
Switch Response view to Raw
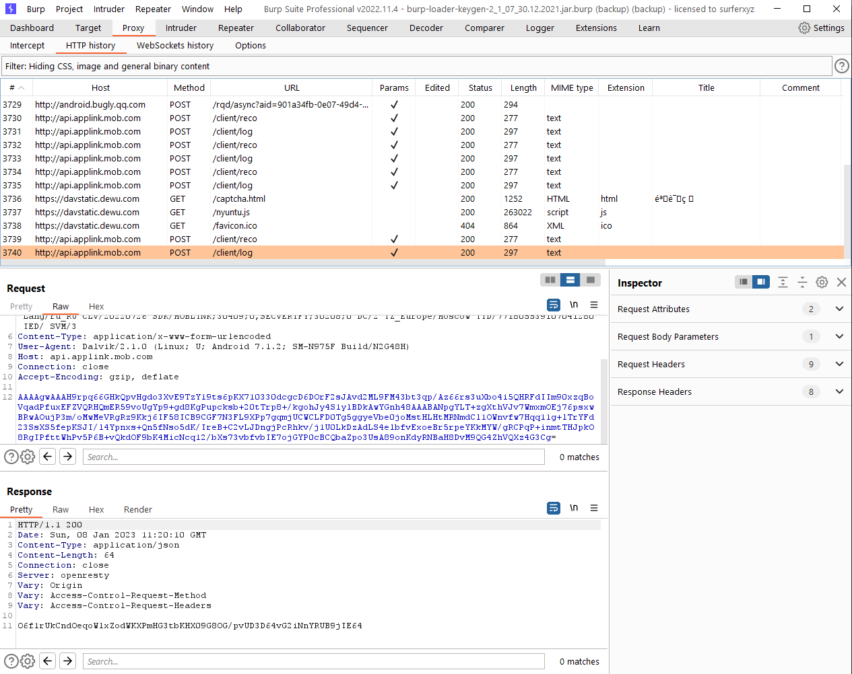(x=61, y=509)
